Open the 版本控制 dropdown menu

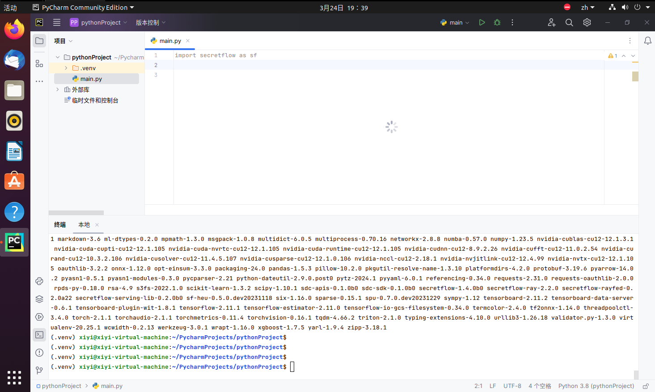[x=150, y=22]
